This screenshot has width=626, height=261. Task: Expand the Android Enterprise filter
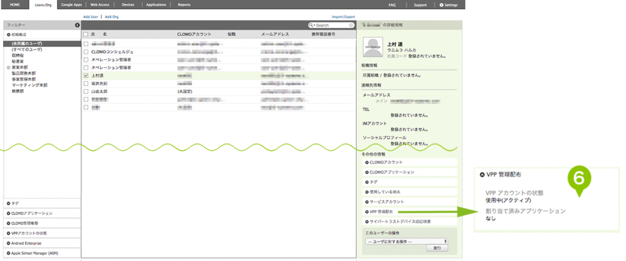pos(9,243)
